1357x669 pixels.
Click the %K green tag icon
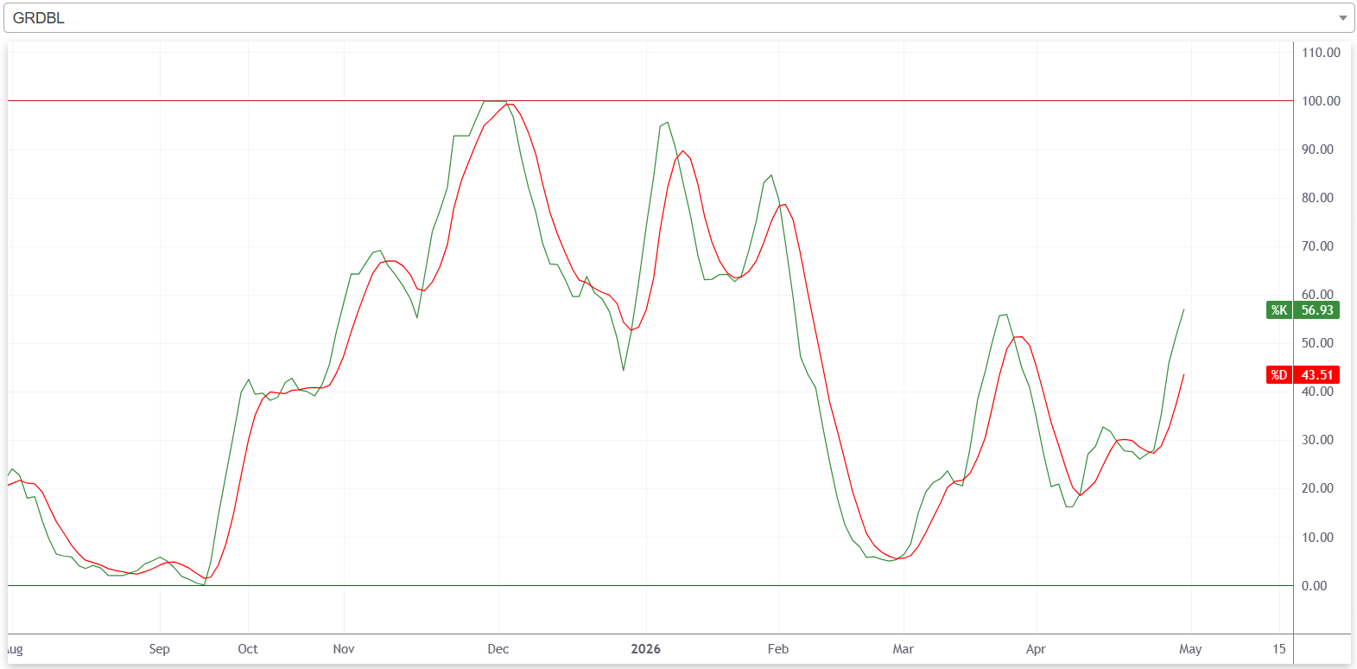(x=1279, y=309)
